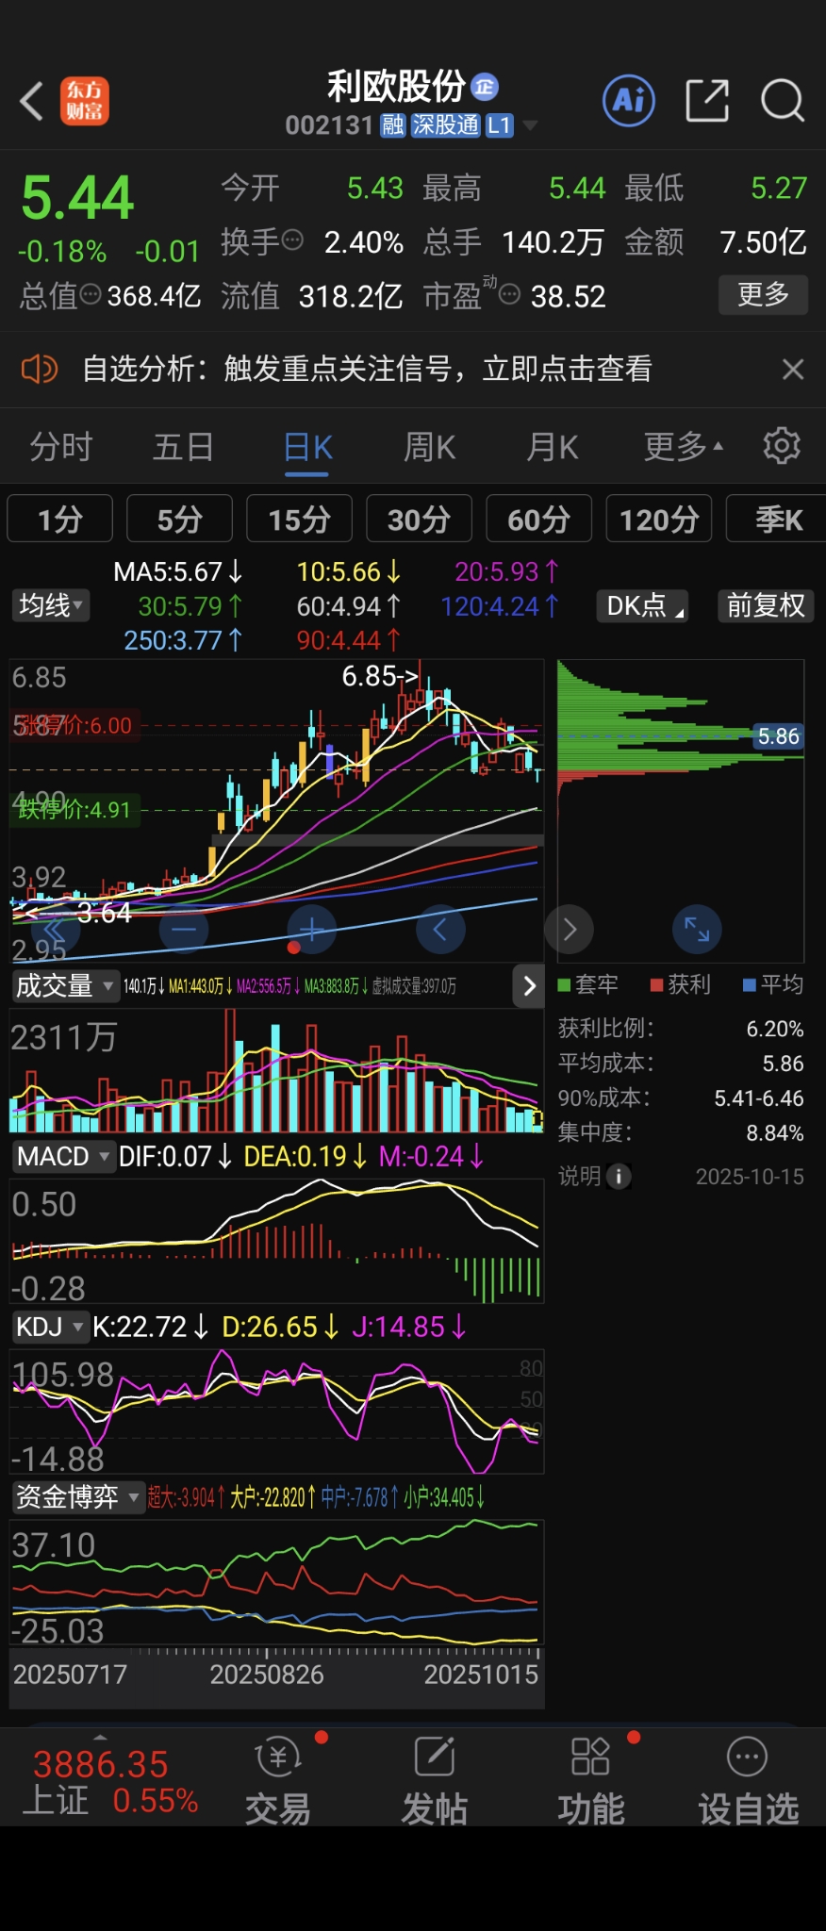The width and height of the screenshot is (826, 1931).
Task: Select the 120分 period button
Action: 659,519
